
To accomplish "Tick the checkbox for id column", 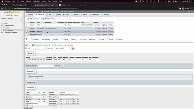I will tap(26, 25).
